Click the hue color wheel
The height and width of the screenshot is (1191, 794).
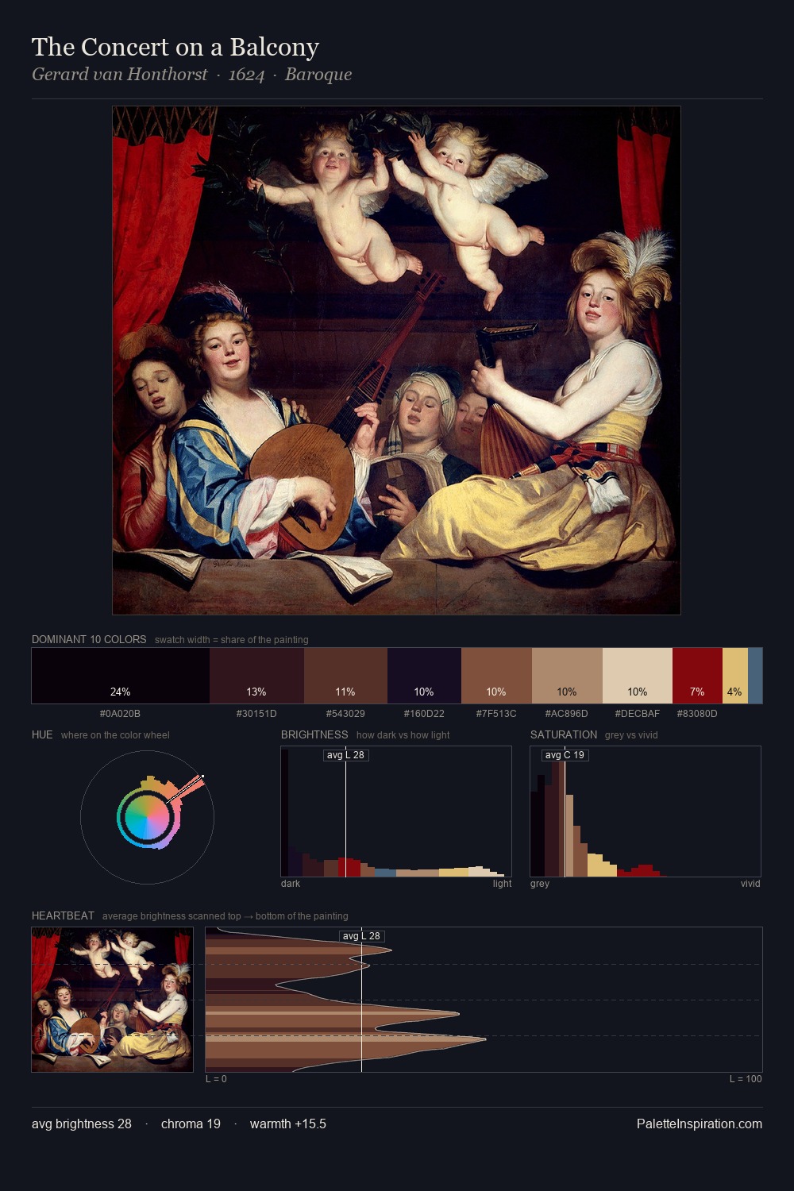pos(147,818)
